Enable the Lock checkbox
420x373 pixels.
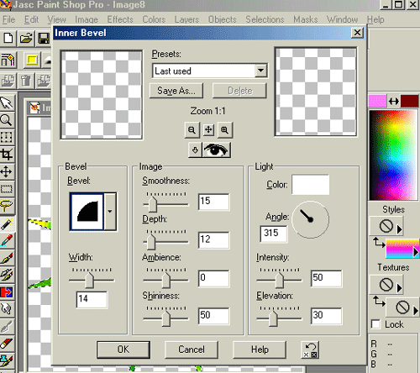point(375,324)
